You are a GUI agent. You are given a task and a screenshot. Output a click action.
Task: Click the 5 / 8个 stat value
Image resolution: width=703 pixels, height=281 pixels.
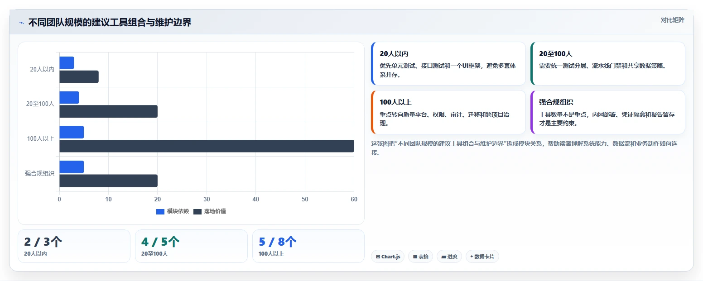tap(278, 242)
